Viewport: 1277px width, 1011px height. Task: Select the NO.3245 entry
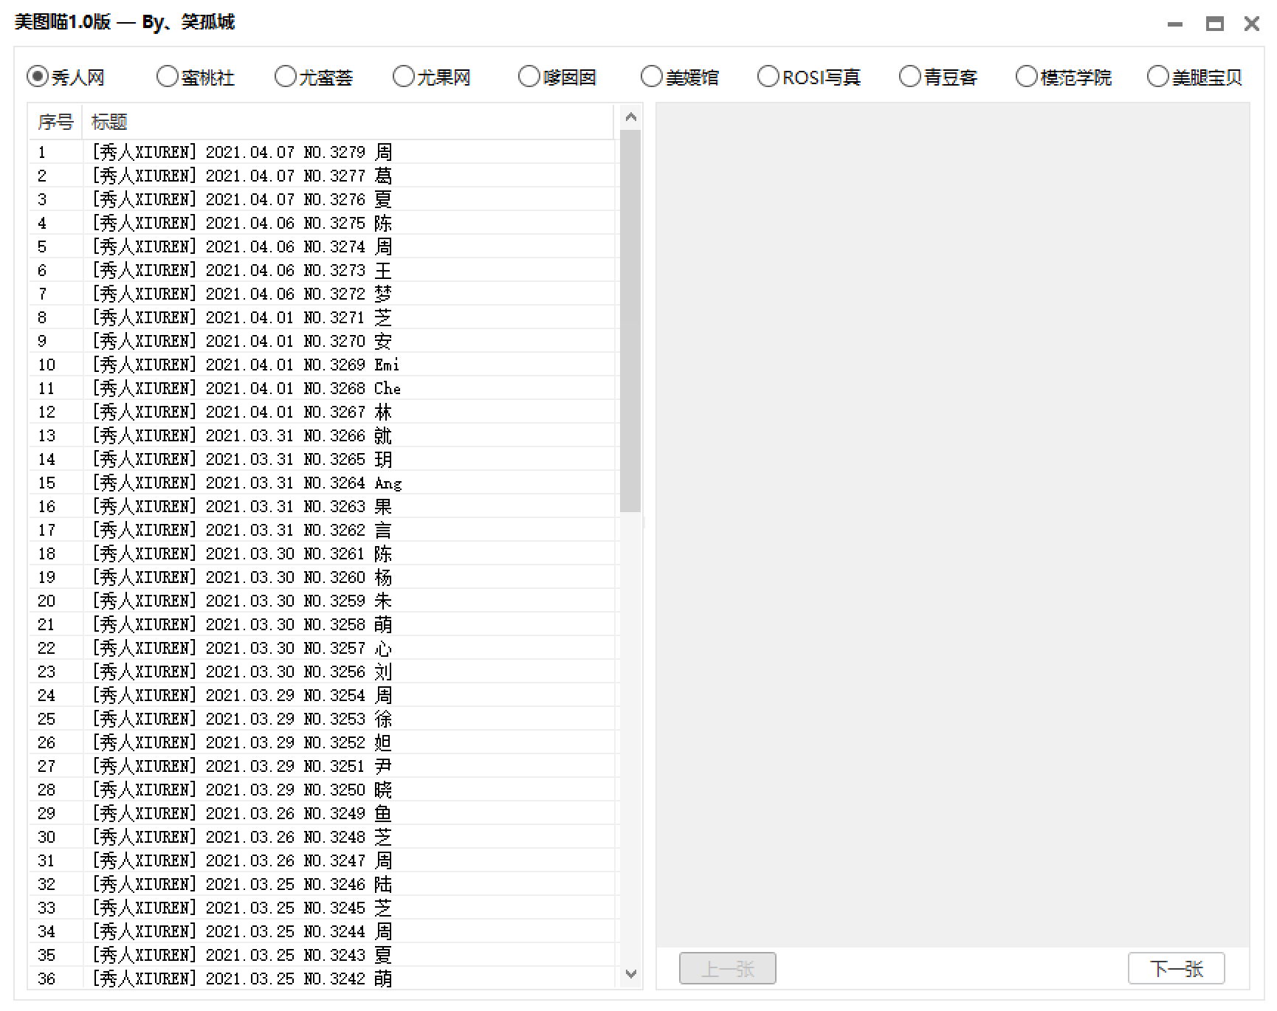322,908
